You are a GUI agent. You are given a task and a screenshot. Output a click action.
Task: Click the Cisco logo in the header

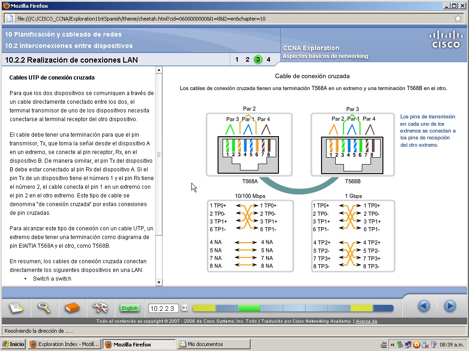tap(446, 39)
